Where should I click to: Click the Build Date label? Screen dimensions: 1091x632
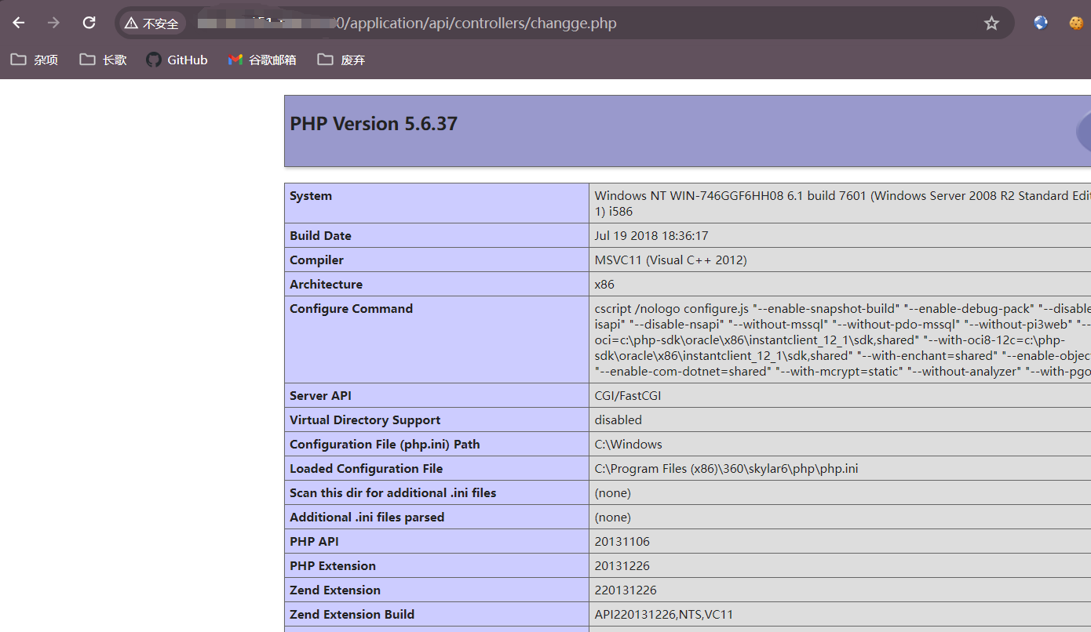click(320, 235)
